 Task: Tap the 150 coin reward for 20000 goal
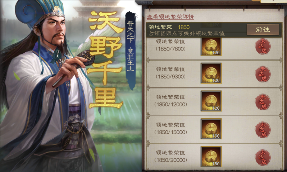click(x=211, y=157)
